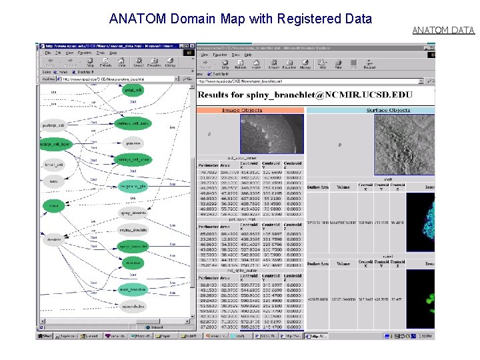Select the main_branches light green node
Image resolution: width=480 pixels, height=360 pixels.
[133, 289]
